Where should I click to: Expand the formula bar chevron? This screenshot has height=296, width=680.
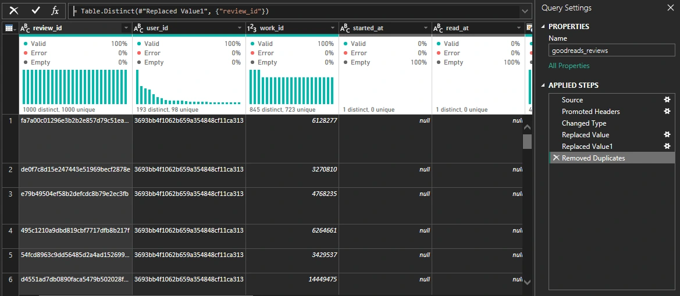point(526,11)
